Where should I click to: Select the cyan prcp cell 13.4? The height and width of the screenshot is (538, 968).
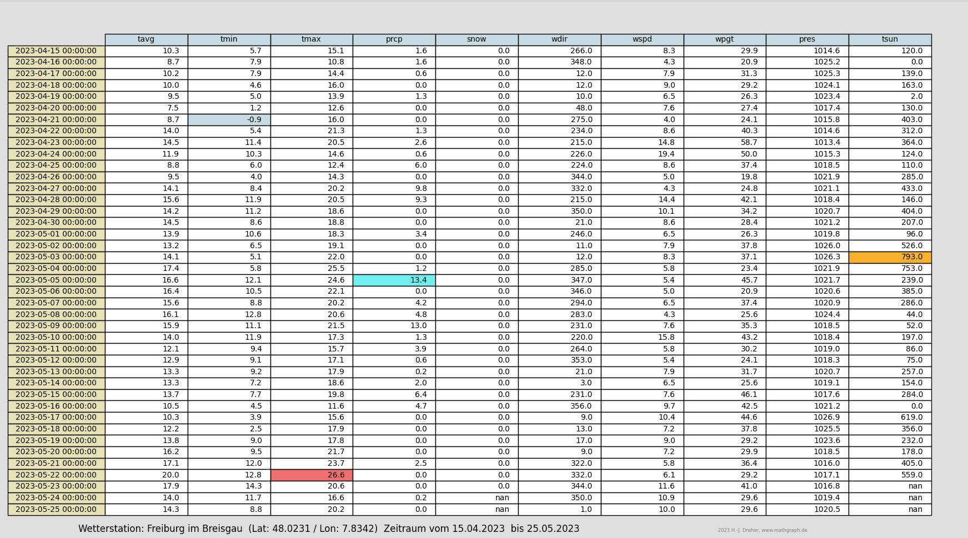click(x=394, y=280)
